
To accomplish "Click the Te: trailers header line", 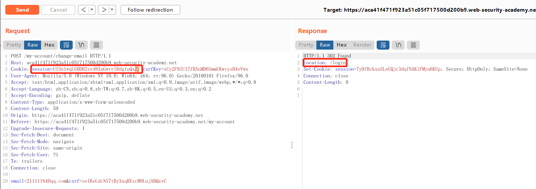I will (x=26, y=161).
